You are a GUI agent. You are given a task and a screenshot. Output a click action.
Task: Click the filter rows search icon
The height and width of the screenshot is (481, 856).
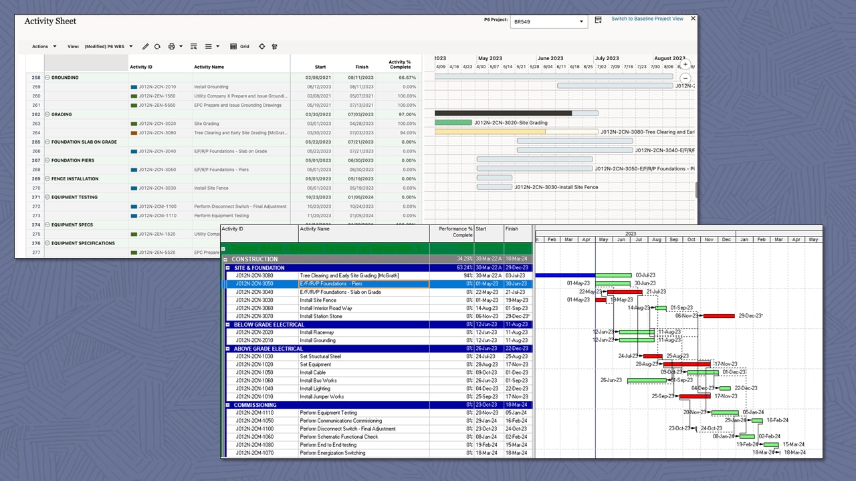[193, 46]
